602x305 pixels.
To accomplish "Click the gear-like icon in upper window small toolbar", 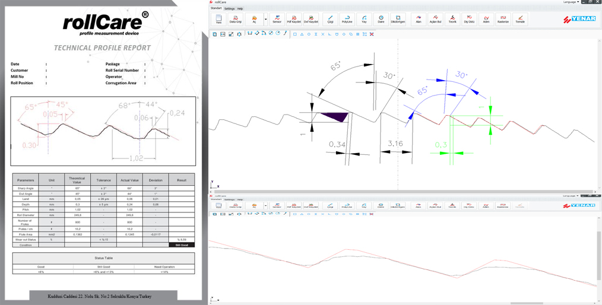I will (240, 34).
